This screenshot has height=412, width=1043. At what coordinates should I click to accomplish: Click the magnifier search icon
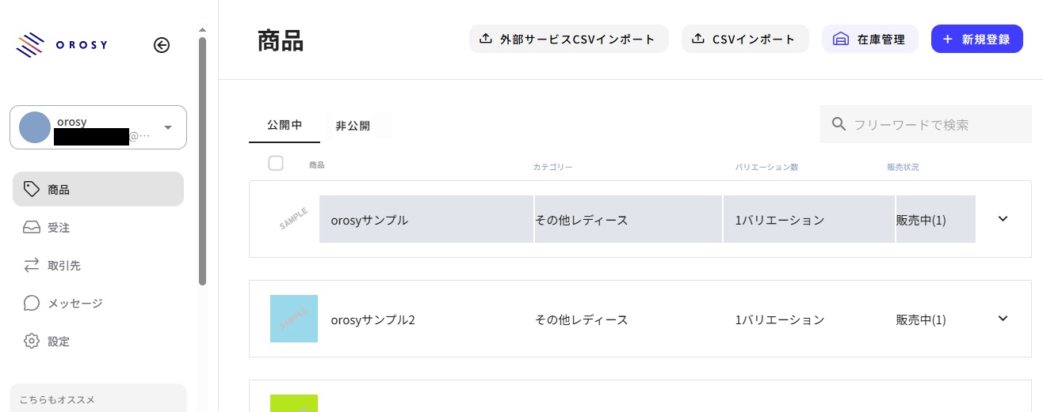point(839,124)
